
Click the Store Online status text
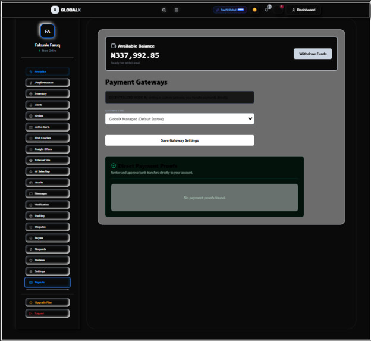[49, 51]
